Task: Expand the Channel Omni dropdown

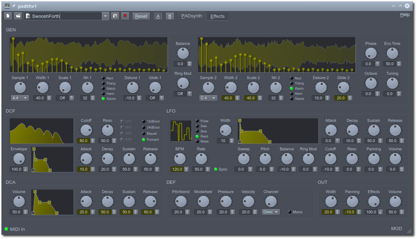Action: coord(270,212)
